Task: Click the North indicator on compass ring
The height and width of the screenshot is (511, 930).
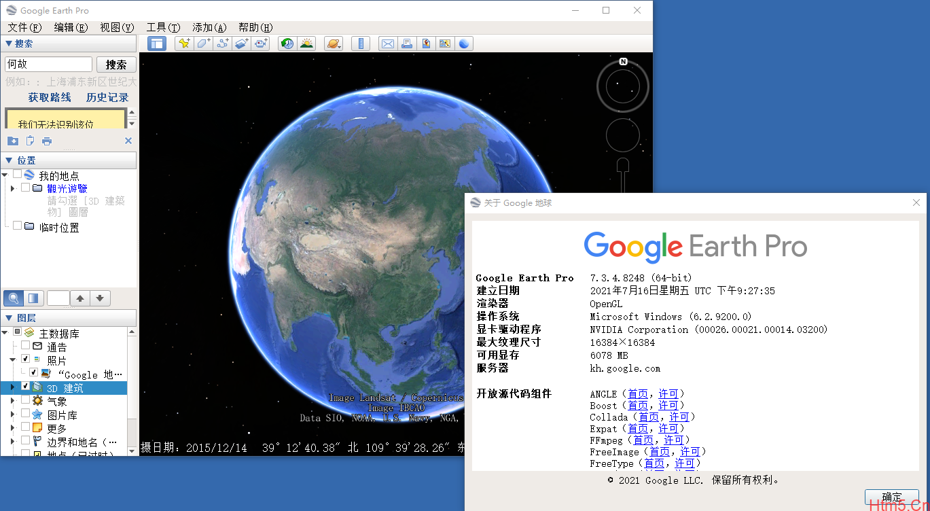Action: 623,62
